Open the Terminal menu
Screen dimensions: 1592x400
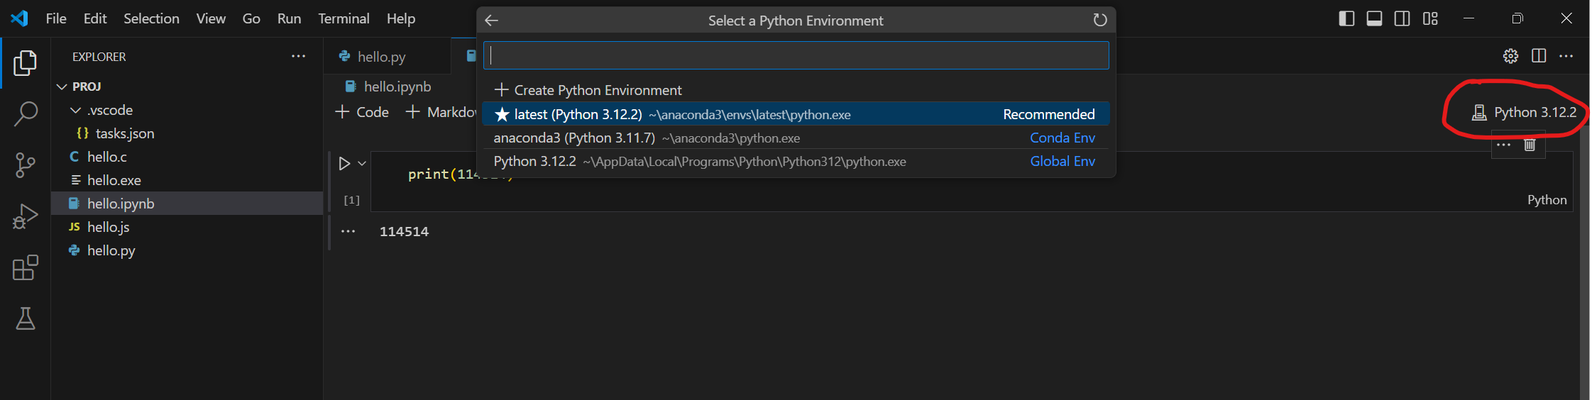344,18
